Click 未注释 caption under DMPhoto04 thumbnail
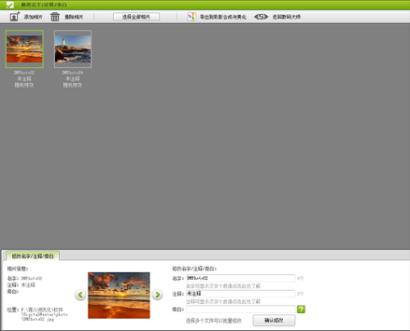The height and width of the screenshot is (331, 410). tap(73, 79)
